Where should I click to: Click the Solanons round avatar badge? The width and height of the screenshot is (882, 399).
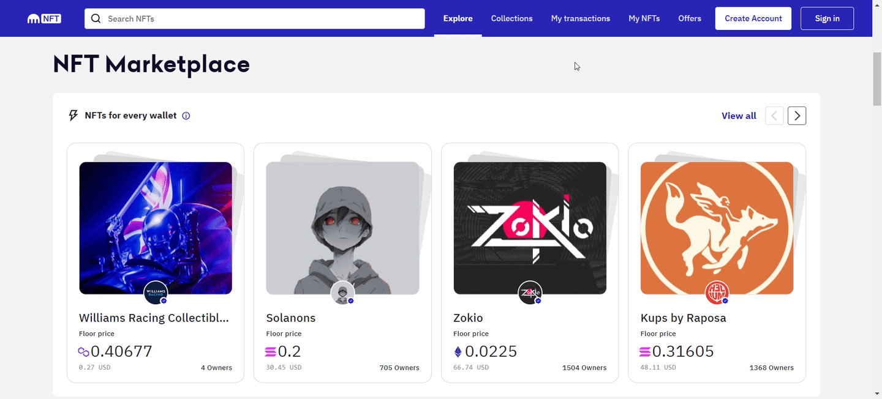342,293
